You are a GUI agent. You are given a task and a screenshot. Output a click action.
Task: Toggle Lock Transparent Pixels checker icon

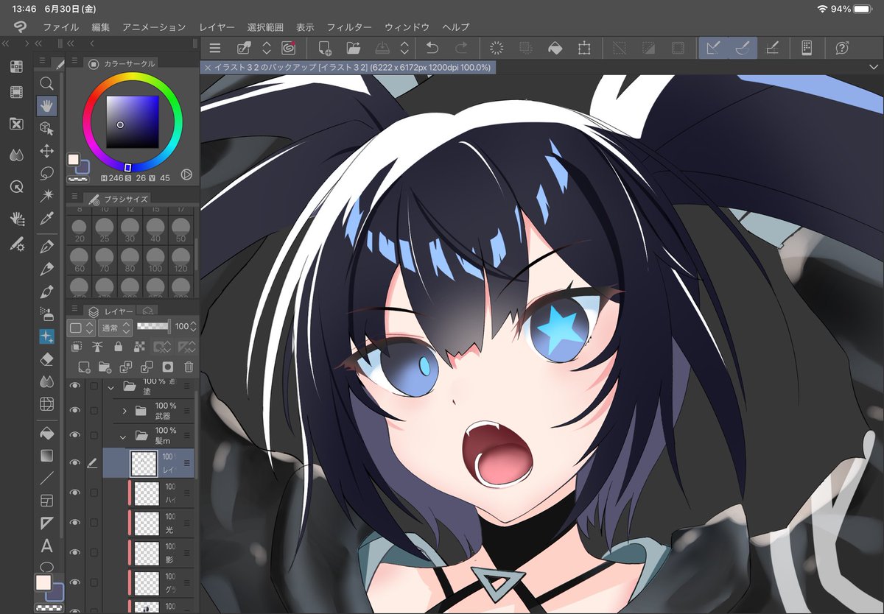139,347
